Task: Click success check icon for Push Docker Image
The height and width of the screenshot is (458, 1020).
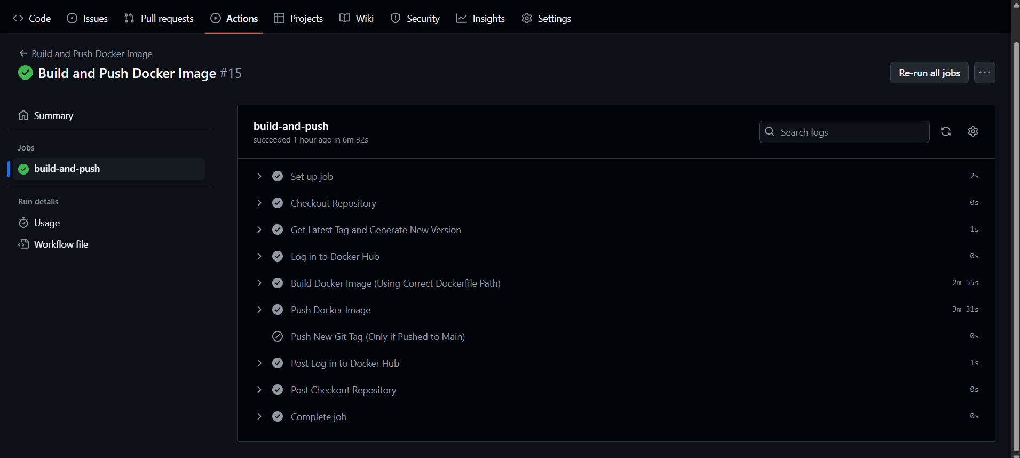Action: tap(278, 310)
